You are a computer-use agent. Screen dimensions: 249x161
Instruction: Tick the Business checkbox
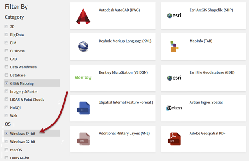point(6,51)
